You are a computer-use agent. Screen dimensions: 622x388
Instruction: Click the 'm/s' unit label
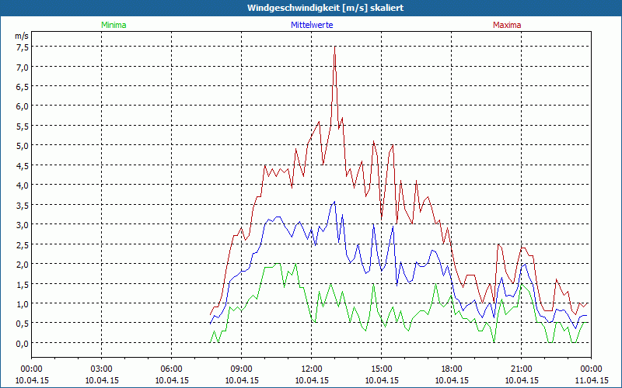(x=22, y=36)
